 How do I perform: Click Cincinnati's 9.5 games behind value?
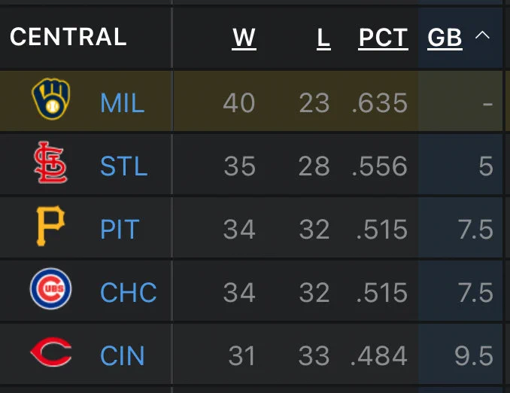pos(474,355)
